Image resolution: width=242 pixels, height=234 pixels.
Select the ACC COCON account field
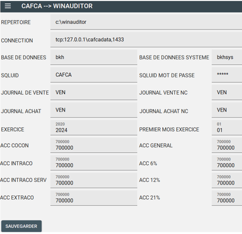pyautogui.click(x=94, y=145)
